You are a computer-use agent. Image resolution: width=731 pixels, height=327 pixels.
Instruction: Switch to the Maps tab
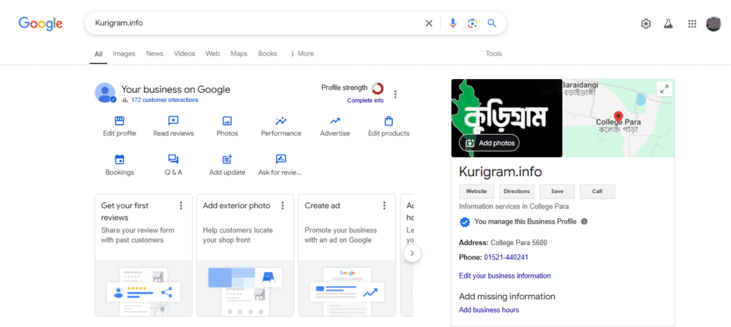tap(238, 53)
